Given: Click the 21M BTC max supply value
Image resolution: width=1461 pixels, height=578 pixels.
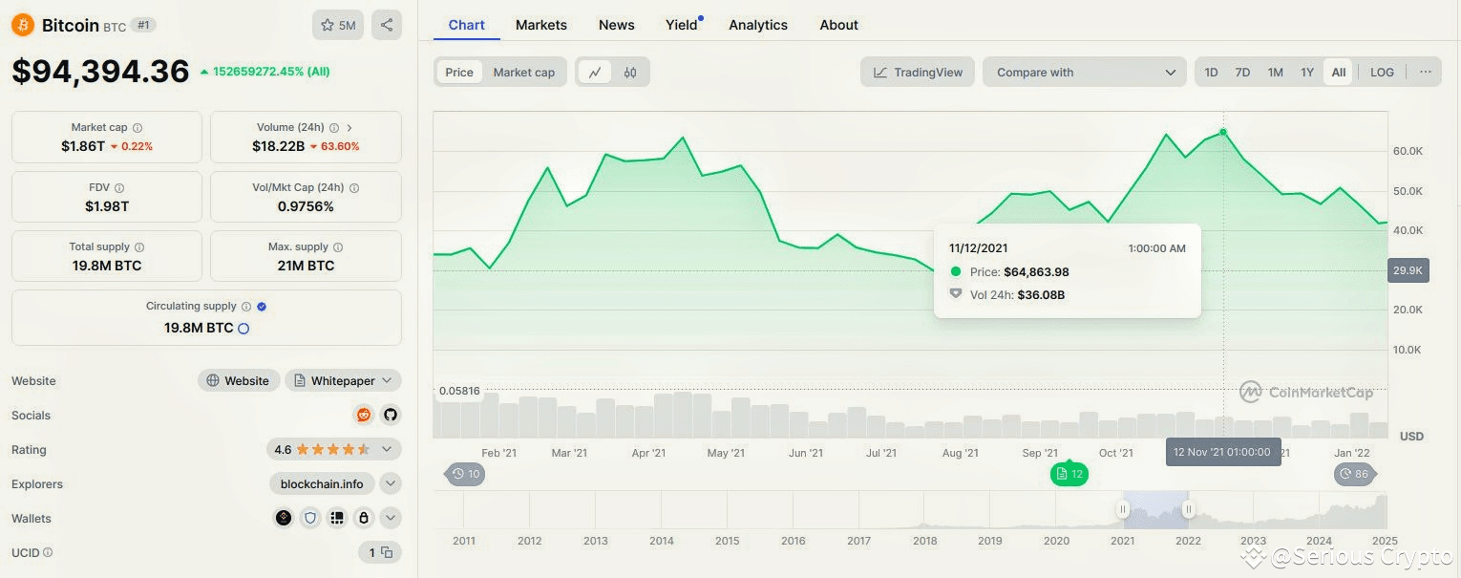Looking at the screenshot, I should tap(306, 266).
